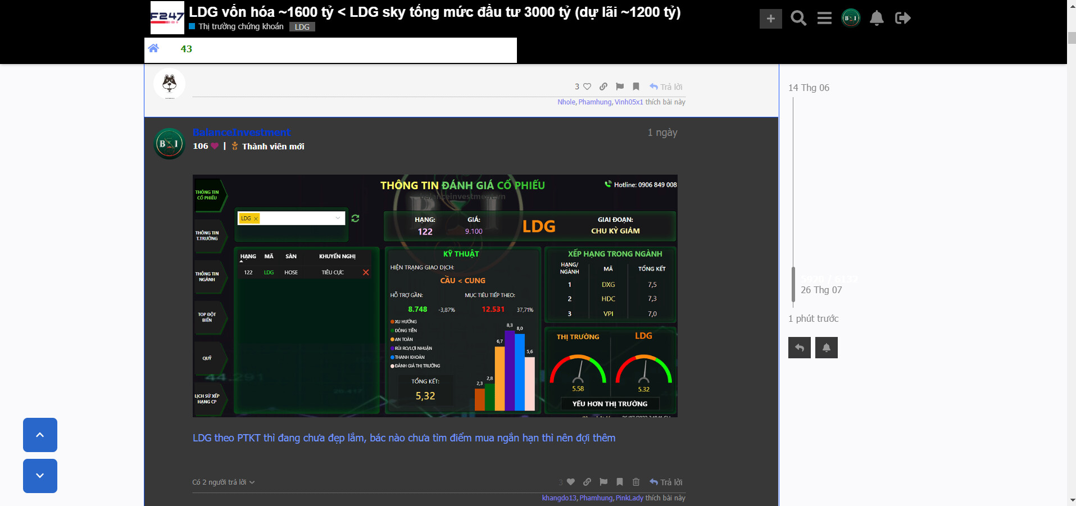The height and width of the screenshot is (506, 1076).
Task: Open the LDG vốn hóa topic title
Action: pos(434,12)
